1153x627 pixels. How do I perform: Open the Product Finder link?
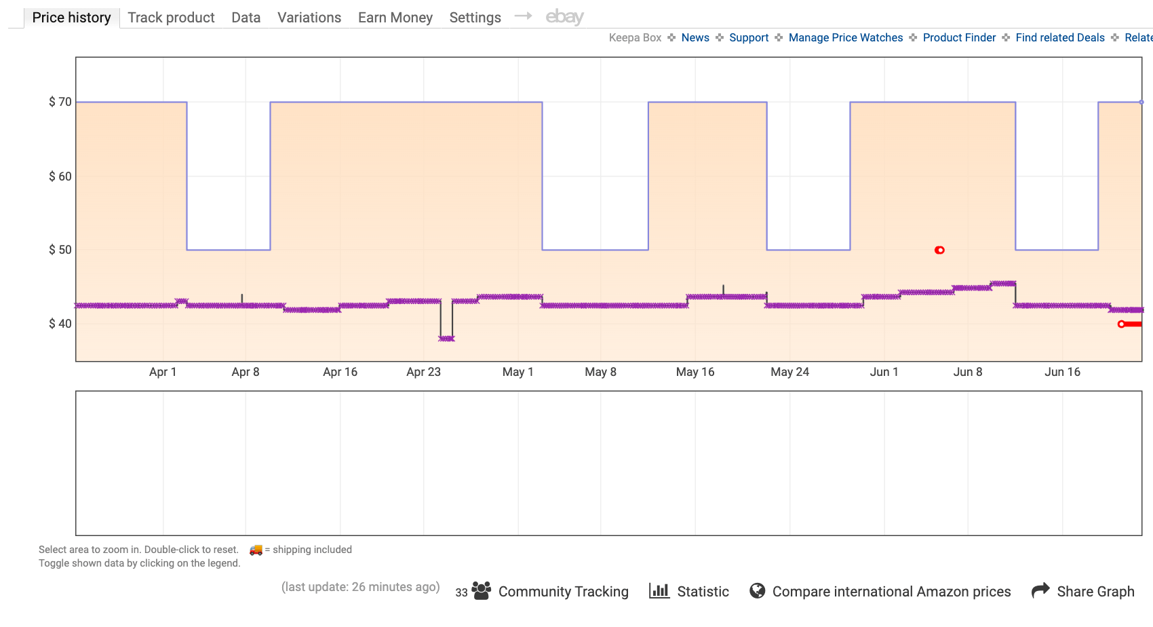[x=959, y=38]
